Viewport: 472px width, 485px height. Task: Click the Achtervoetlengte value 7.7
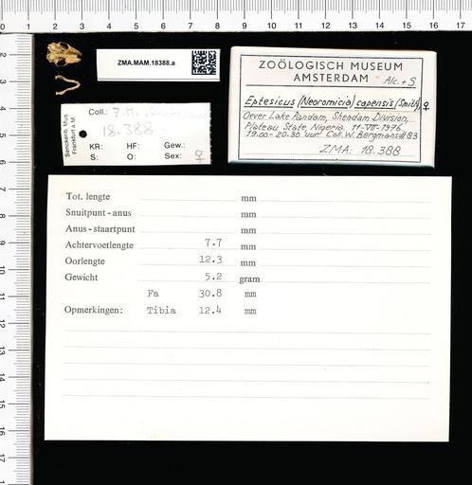point(213,242)
